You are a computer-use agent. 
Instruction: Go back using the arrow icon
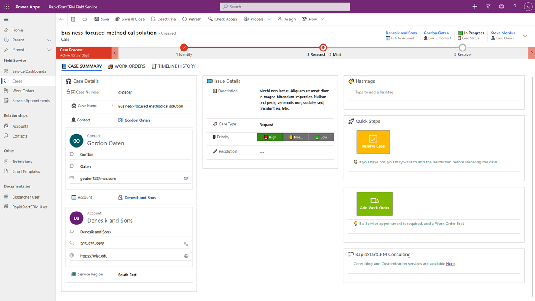tap(61, 19)
